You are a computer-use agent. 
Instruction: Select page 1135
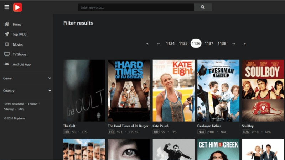tap(183, 44)
